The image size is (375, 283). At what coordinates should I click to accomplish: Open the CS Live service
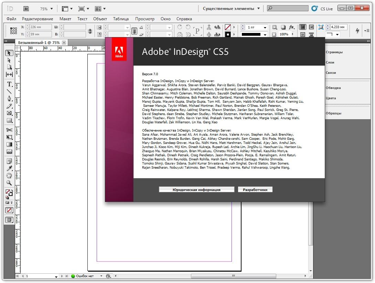(x=322, y=9)
